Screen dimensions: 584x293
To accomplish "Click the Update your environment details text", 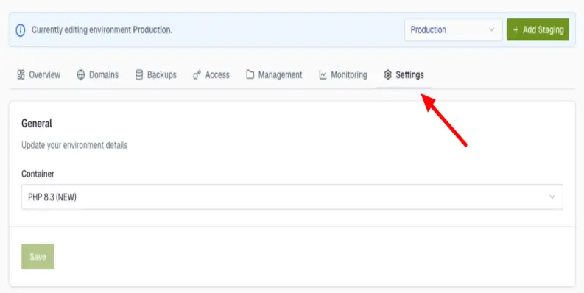I will (74, 145).
